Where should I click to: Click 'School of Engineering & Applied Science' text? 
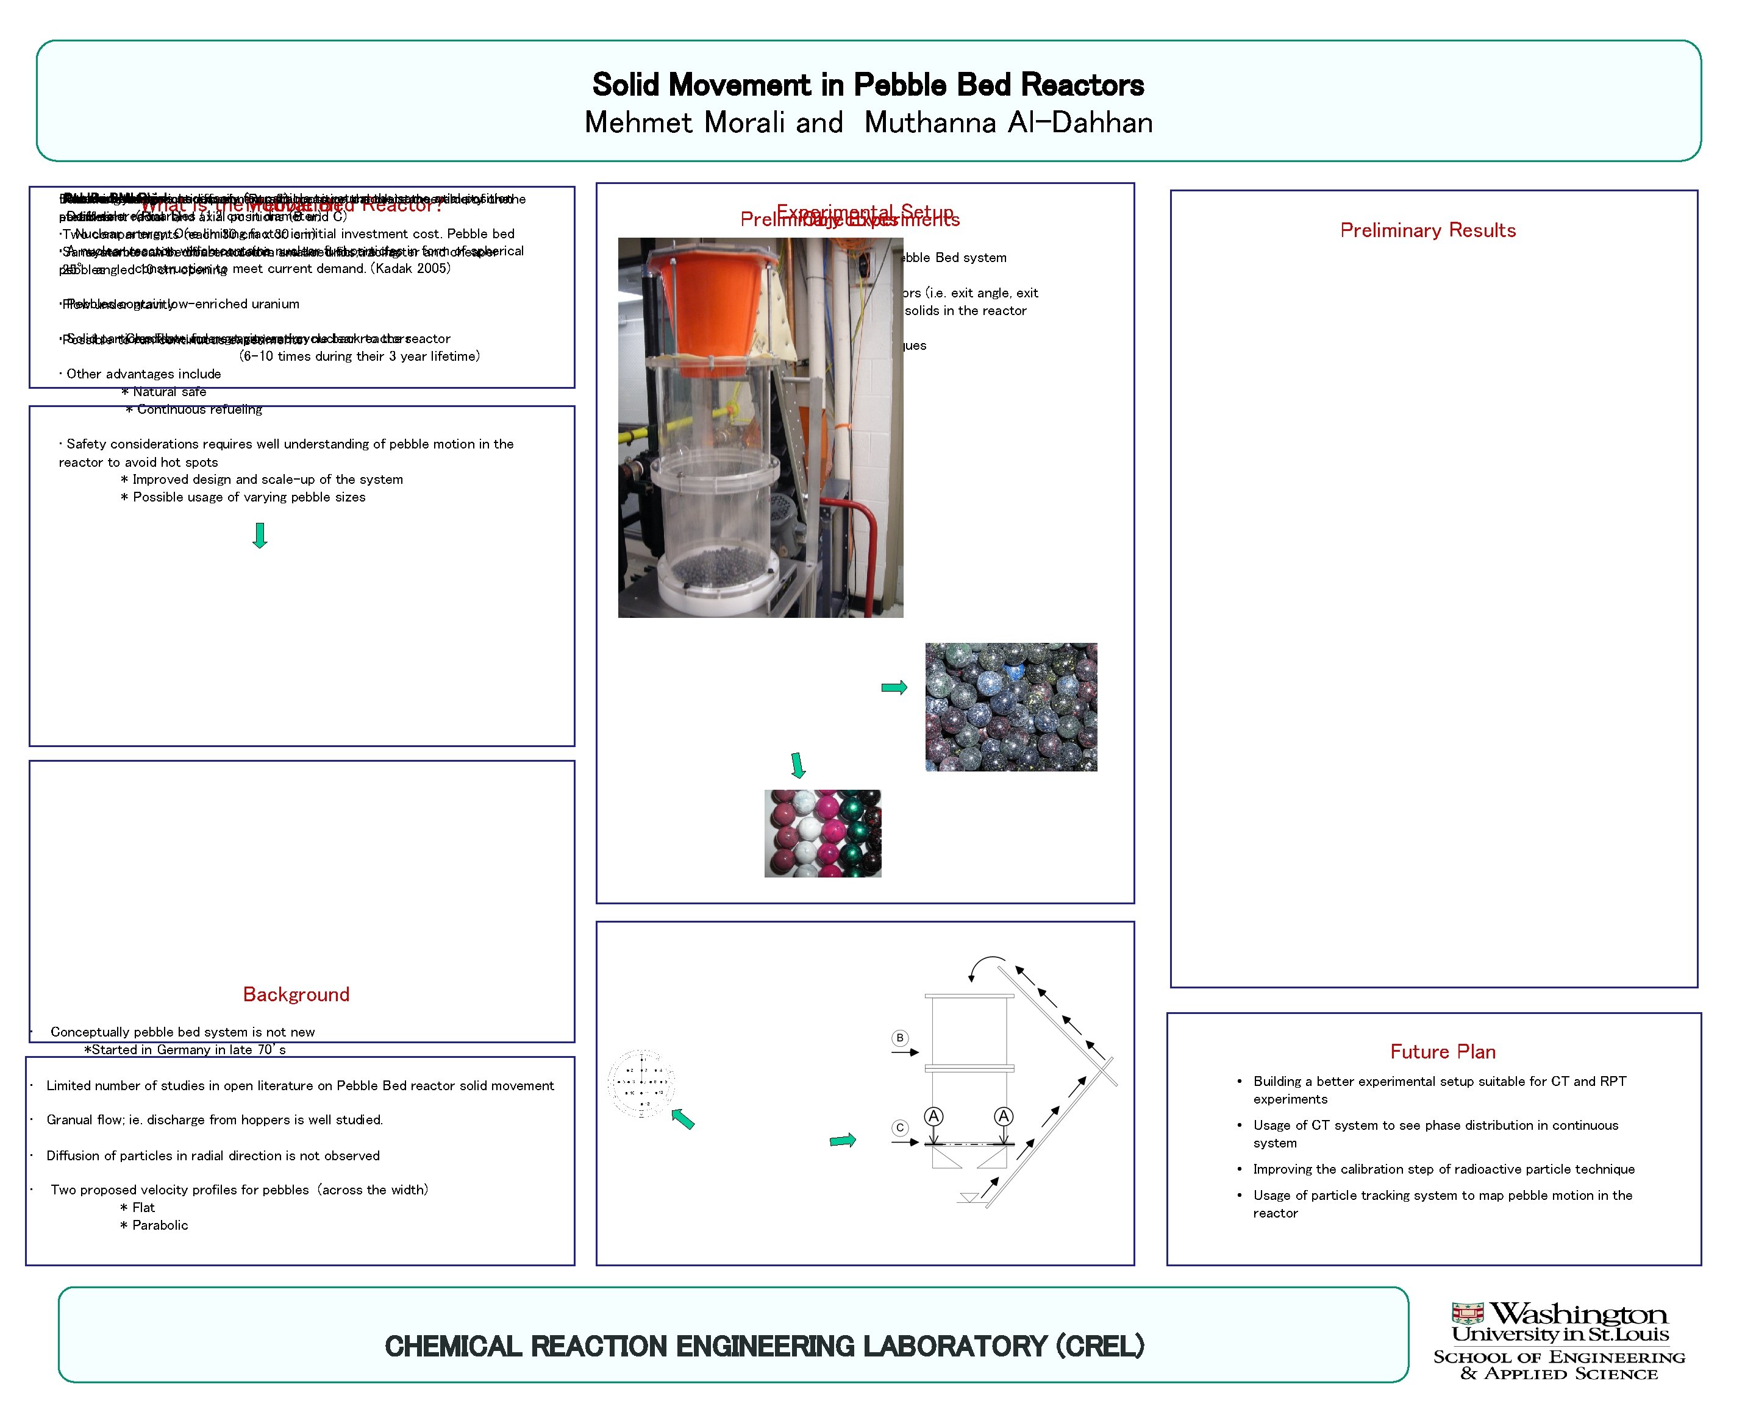(1560, 1366)
